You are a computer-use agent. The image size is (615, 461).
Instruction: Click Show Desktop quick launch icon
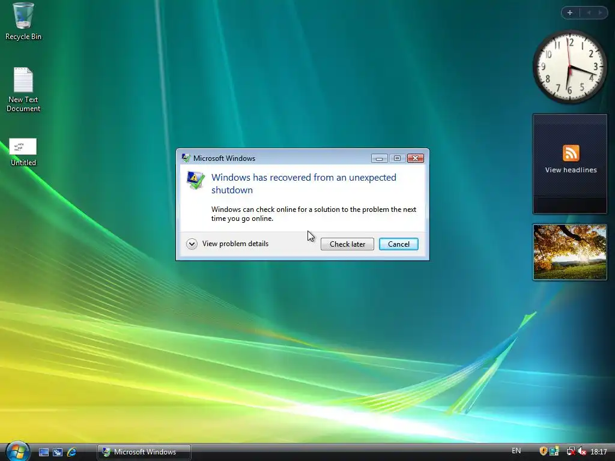(43, 452)
